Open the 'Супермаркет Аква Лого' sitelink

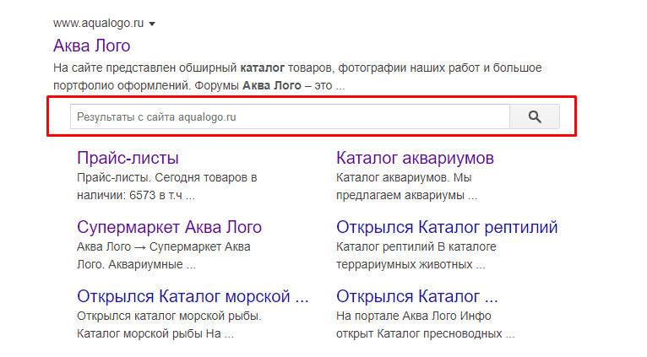tap(169, 227)
